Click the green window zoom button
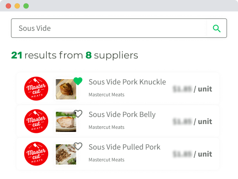Viewport: 238px width, 179px height. (26, 6)
